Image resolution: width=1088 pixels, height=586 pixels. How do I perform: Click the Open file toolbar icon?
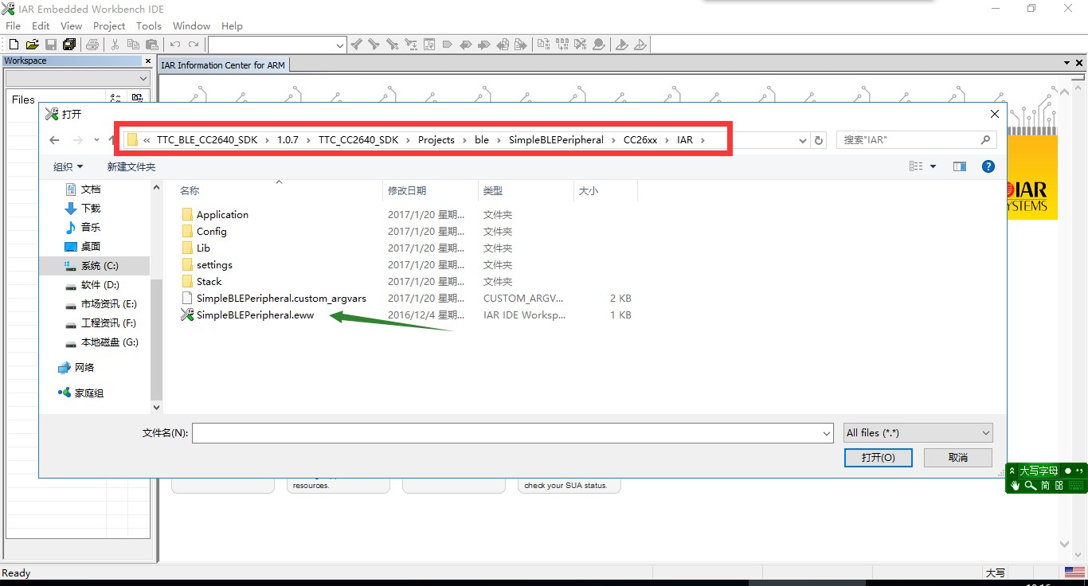click(33, 45)
